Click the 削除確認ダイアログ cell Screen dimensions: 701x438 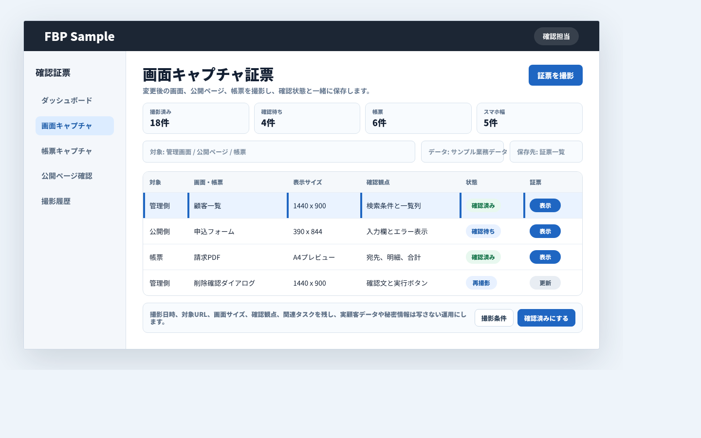pos(238,283)
